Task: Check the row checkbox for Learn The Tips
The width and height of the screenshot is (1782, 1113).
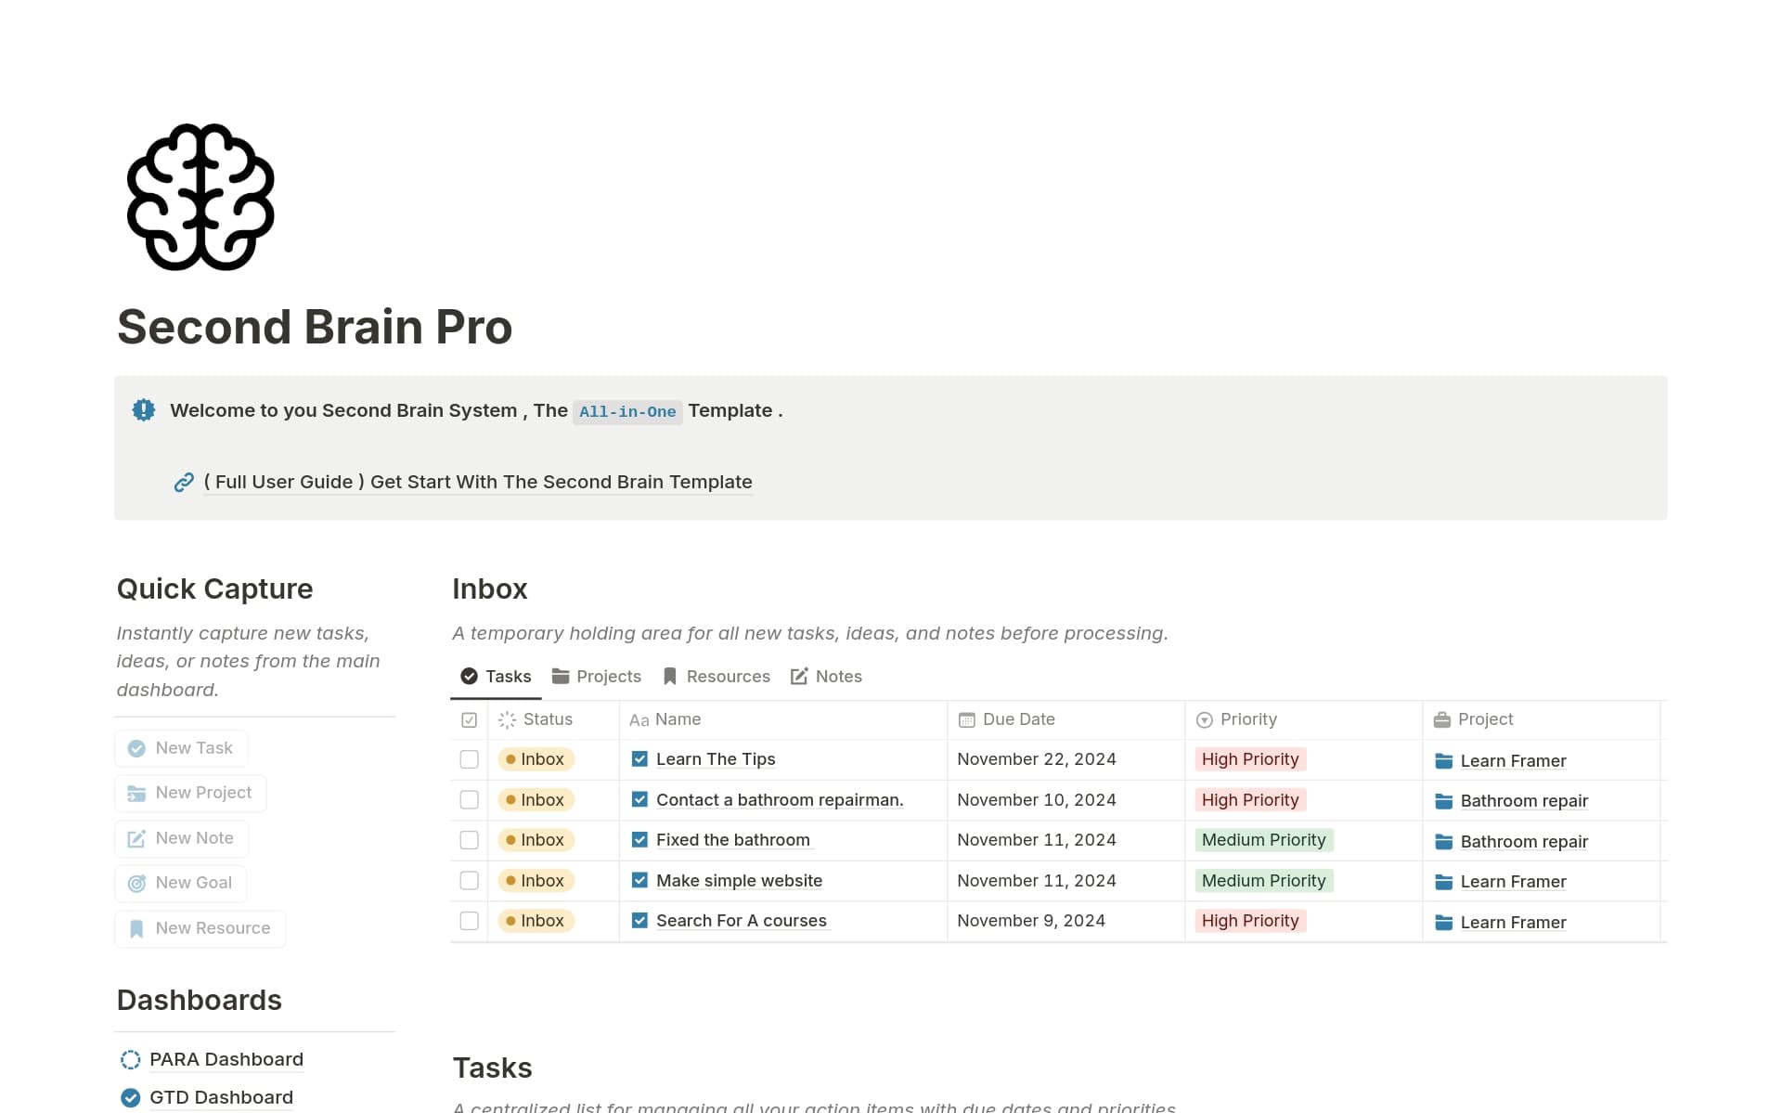Action: point(469,758)
